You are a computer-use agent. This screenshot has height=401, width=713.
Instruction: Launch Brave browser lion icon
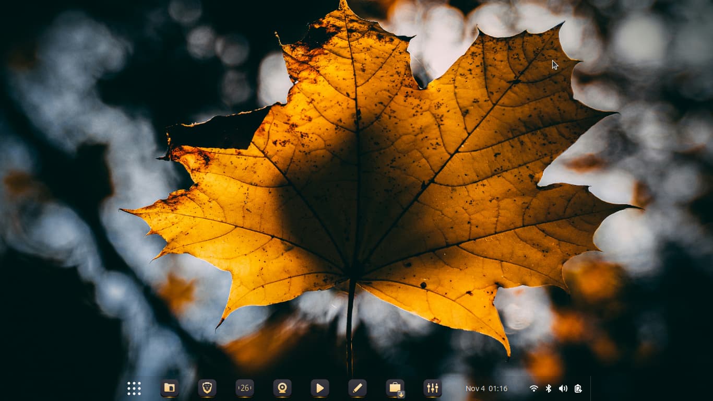click(x=207, y=388)
